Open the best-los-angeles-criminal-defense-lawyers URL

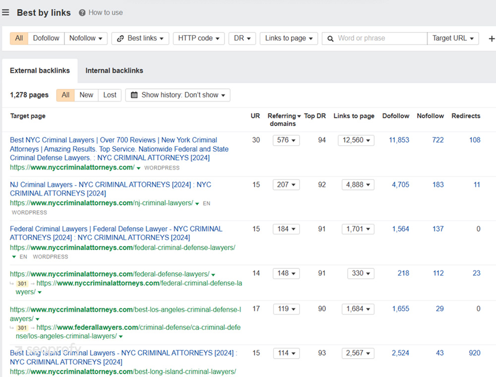pyautogui.click(x=125, y=314)
